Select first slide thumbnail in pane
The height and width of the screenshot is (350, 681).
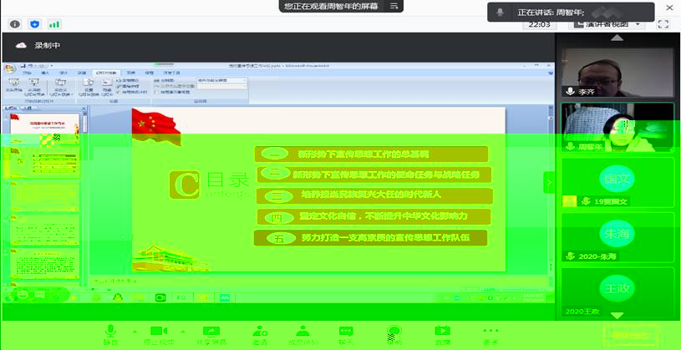tap(45, 129)
